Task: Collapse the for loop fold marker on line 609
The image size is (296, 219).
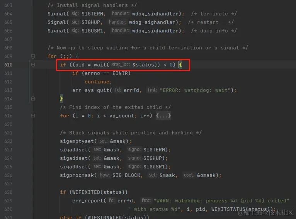Action: point(33,56)
